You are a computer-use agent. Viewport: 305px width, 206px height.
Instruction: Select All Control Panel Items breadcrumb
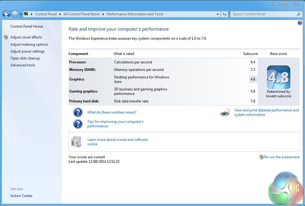[81, 14]
